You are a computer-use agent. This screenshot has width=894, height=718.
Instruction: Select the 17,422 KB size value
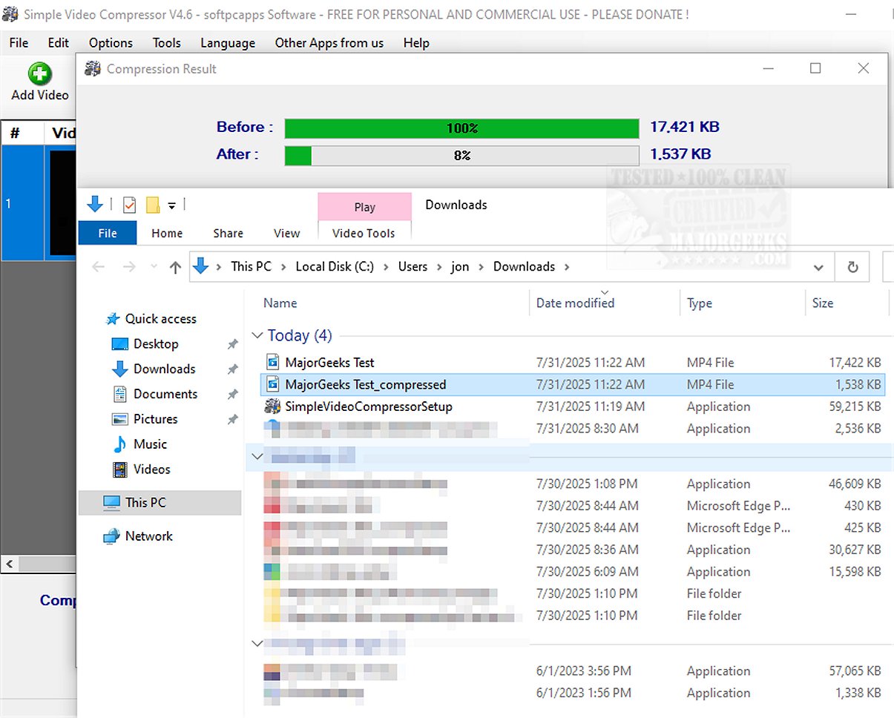[x=855, y=363]
